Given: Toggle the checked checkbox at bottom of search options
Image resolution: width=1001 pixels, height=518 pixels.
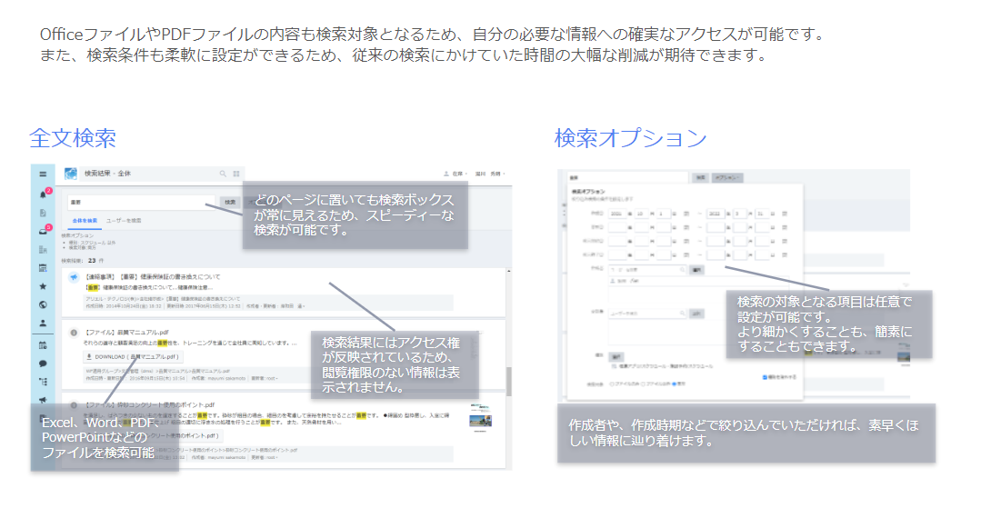Looking at the screenshot, I should (x=765, y=375).
